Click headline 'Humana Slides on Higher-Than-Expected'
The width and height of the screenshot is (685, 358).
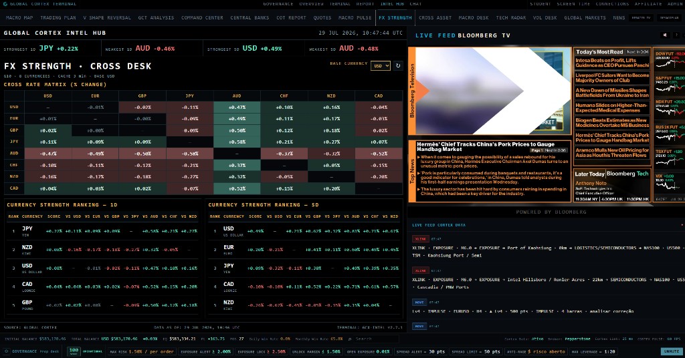[x=612, y=108]
